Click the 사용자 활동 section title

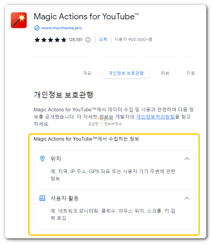pos(64,198)
